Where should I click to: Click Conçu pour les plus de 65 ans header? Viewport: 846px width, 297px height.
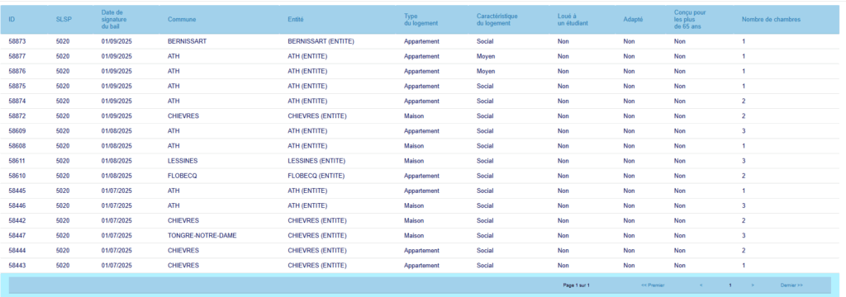(690, 20)
